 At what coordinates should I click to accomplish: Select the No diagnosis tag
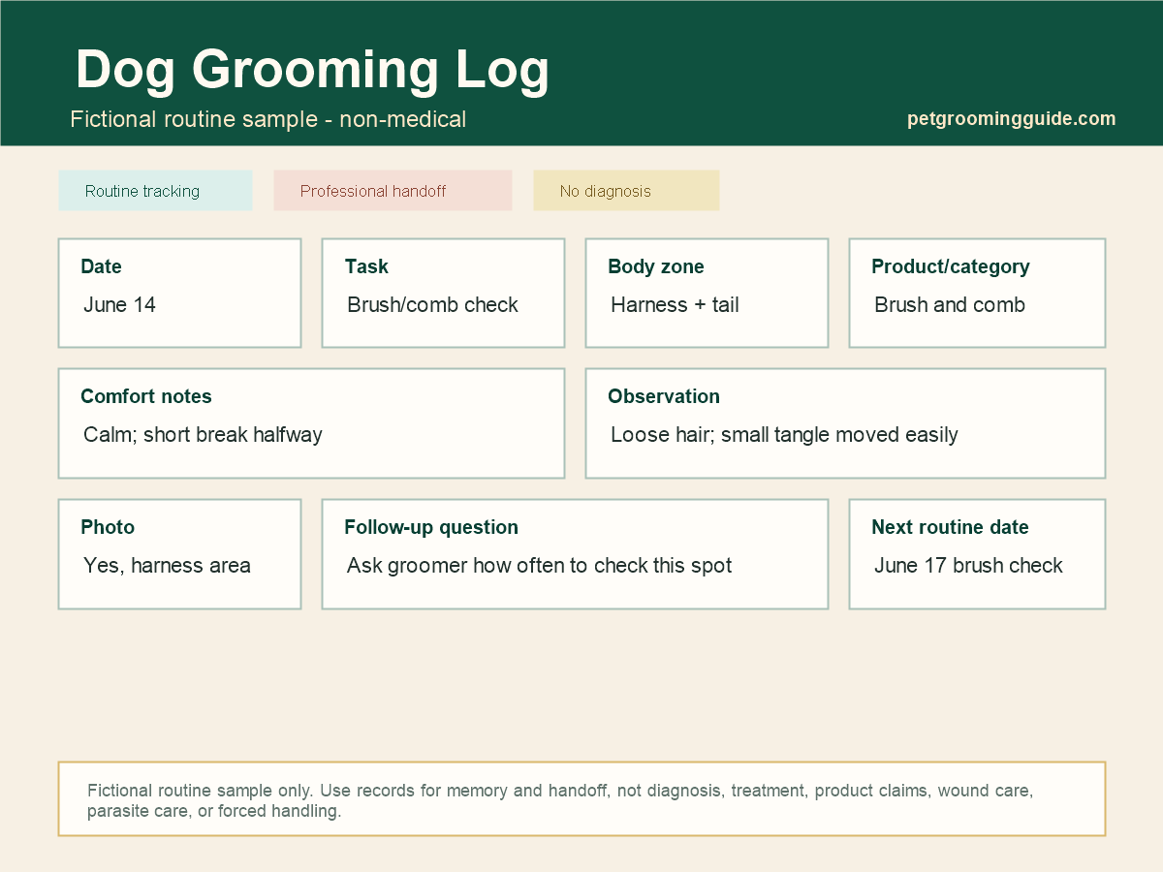pyautogui.click(x=626, y=191)
